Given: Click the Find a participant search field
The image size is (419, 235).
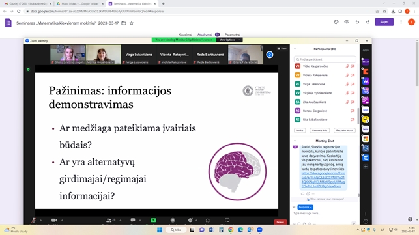Looking at the screenshot, I should pos(325,59).
